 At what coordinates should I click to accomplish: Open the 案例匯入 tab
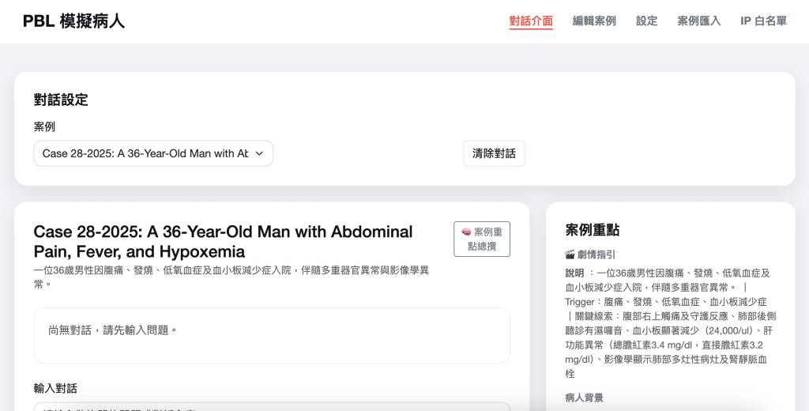pos(698,21)
